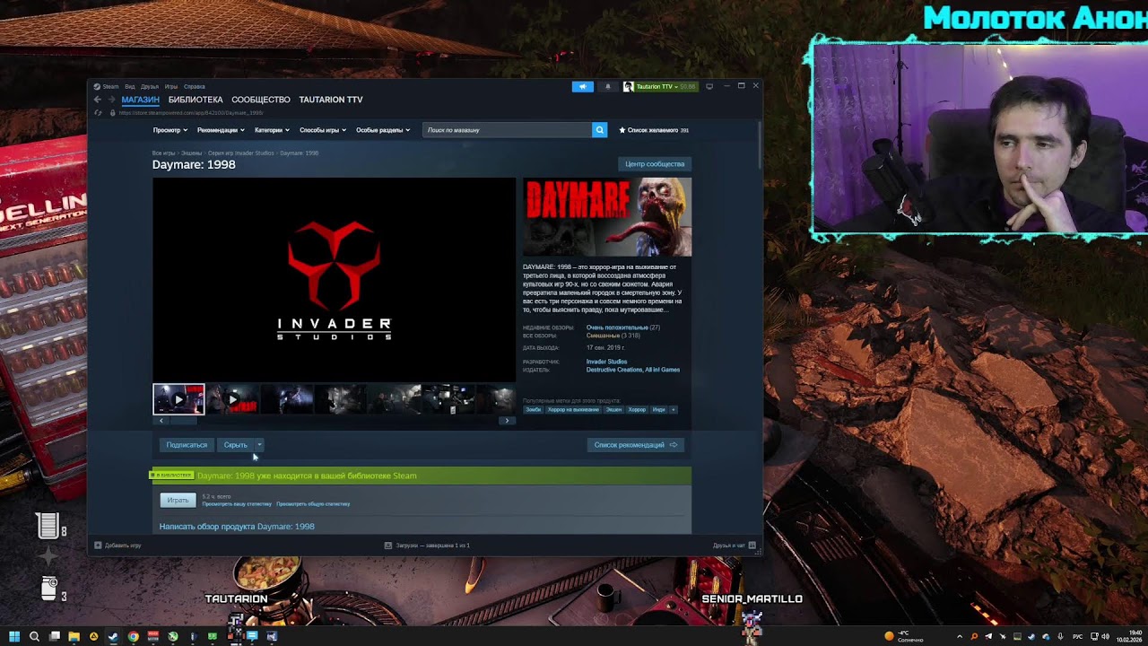1148x646 pixels.
Task: Select the first trailer video thumbnail
Action: (178, 399)
